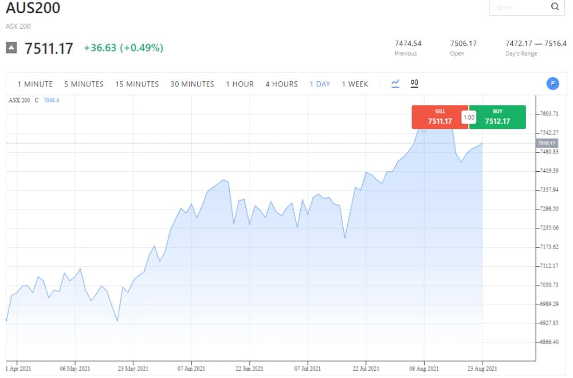Click the 7506.17 Open value
Viewport: 573px width, 378px height.
click(464, 44)
